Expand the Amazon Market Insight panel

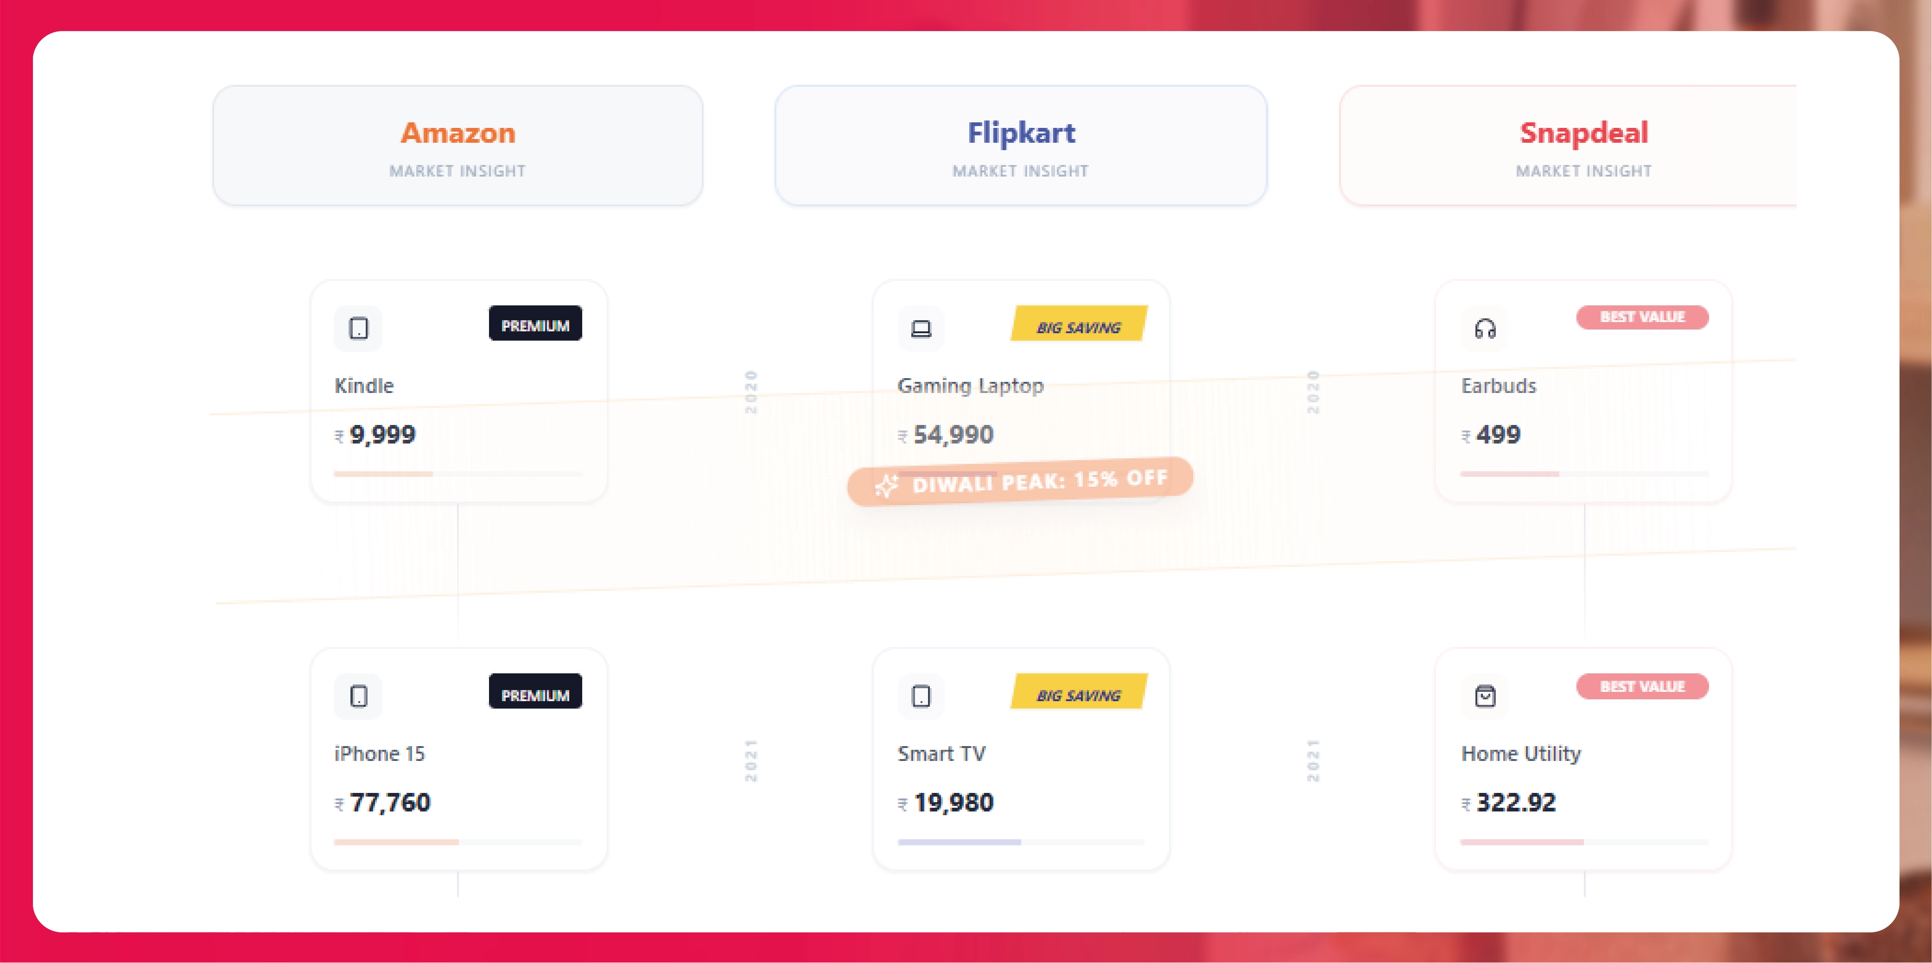click(457, 146)
